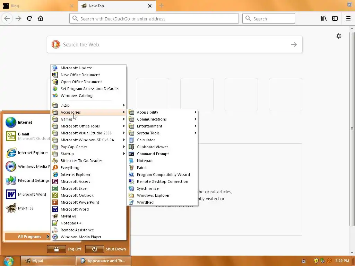Go to browser home page

tap(41, 18)
